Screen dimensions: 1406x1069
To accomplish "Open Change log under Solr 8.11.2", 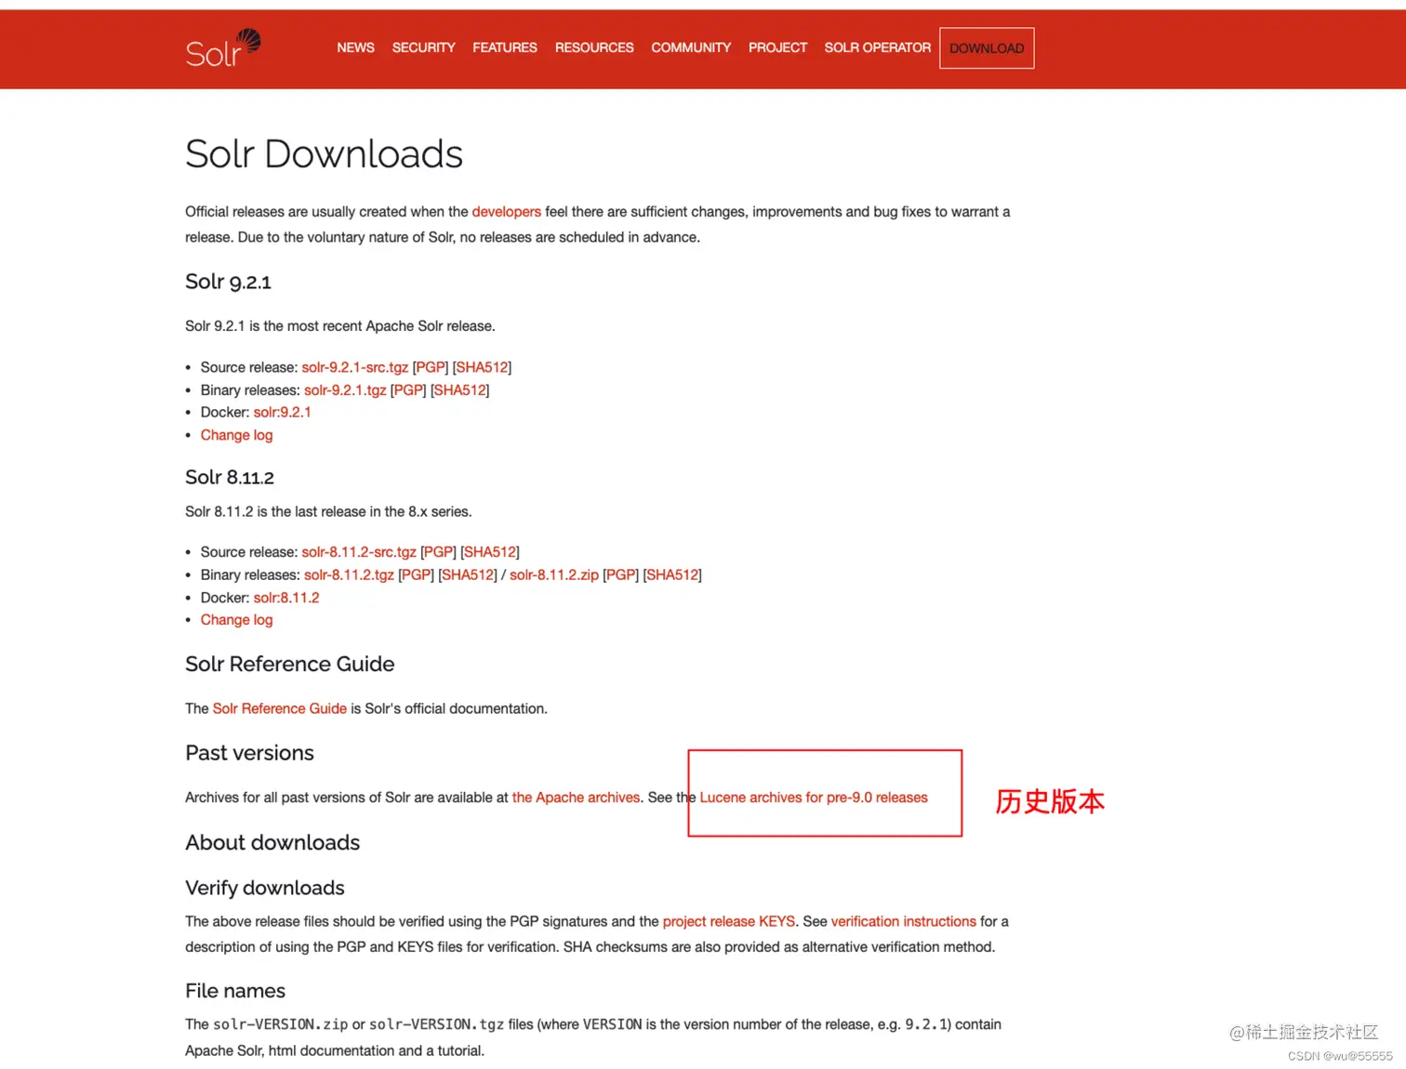I will pyautogui.click(x=237, y=620).
